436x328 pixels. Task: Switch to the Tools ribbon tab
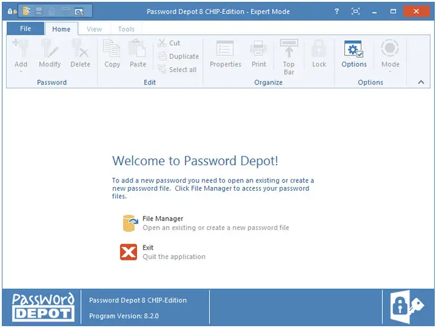(126, 29)
